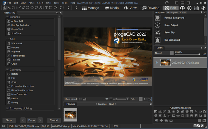Toggle the bottom pane layout icon
This screenshot has height=129, width=208.
pos(183,3)
